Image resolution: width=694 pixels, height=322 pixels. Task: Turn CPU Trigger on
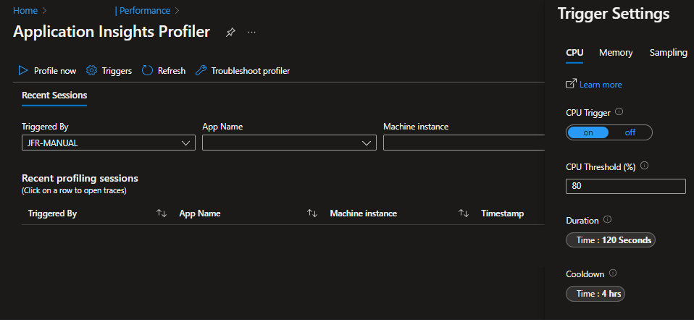[x=588, y=132]
